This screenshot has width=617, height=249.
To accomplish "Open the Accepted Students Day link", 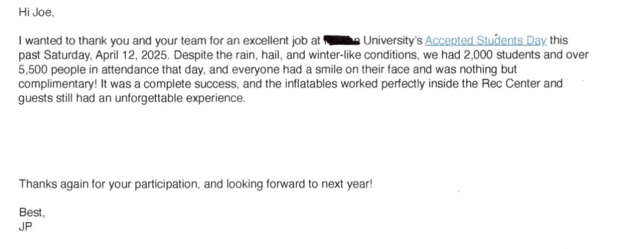I will (x=486, y=41).
